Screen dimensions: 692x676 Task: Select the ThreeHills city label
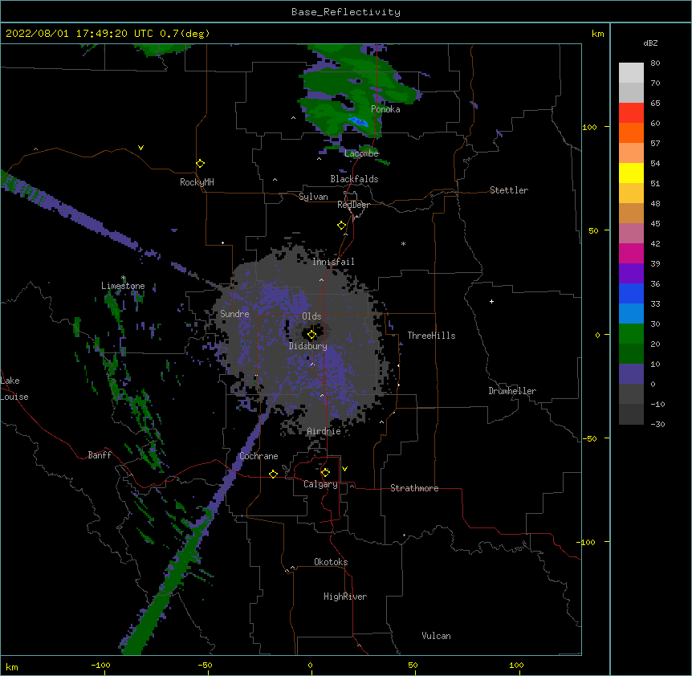pos(431,336)
